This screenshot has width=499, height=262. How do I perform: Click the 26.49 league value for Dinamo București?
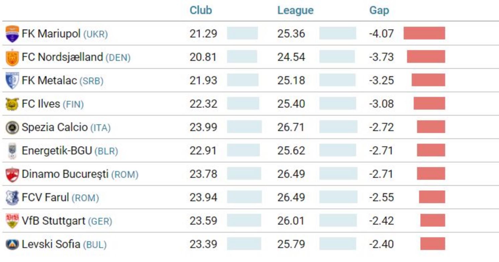pyautogui.click(x=291, y=174)
